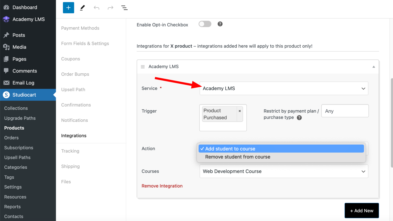The width and height of the screenshot is (393, 221).
Task: Select the pencil edit tool icon
Action: pos(82,8)
